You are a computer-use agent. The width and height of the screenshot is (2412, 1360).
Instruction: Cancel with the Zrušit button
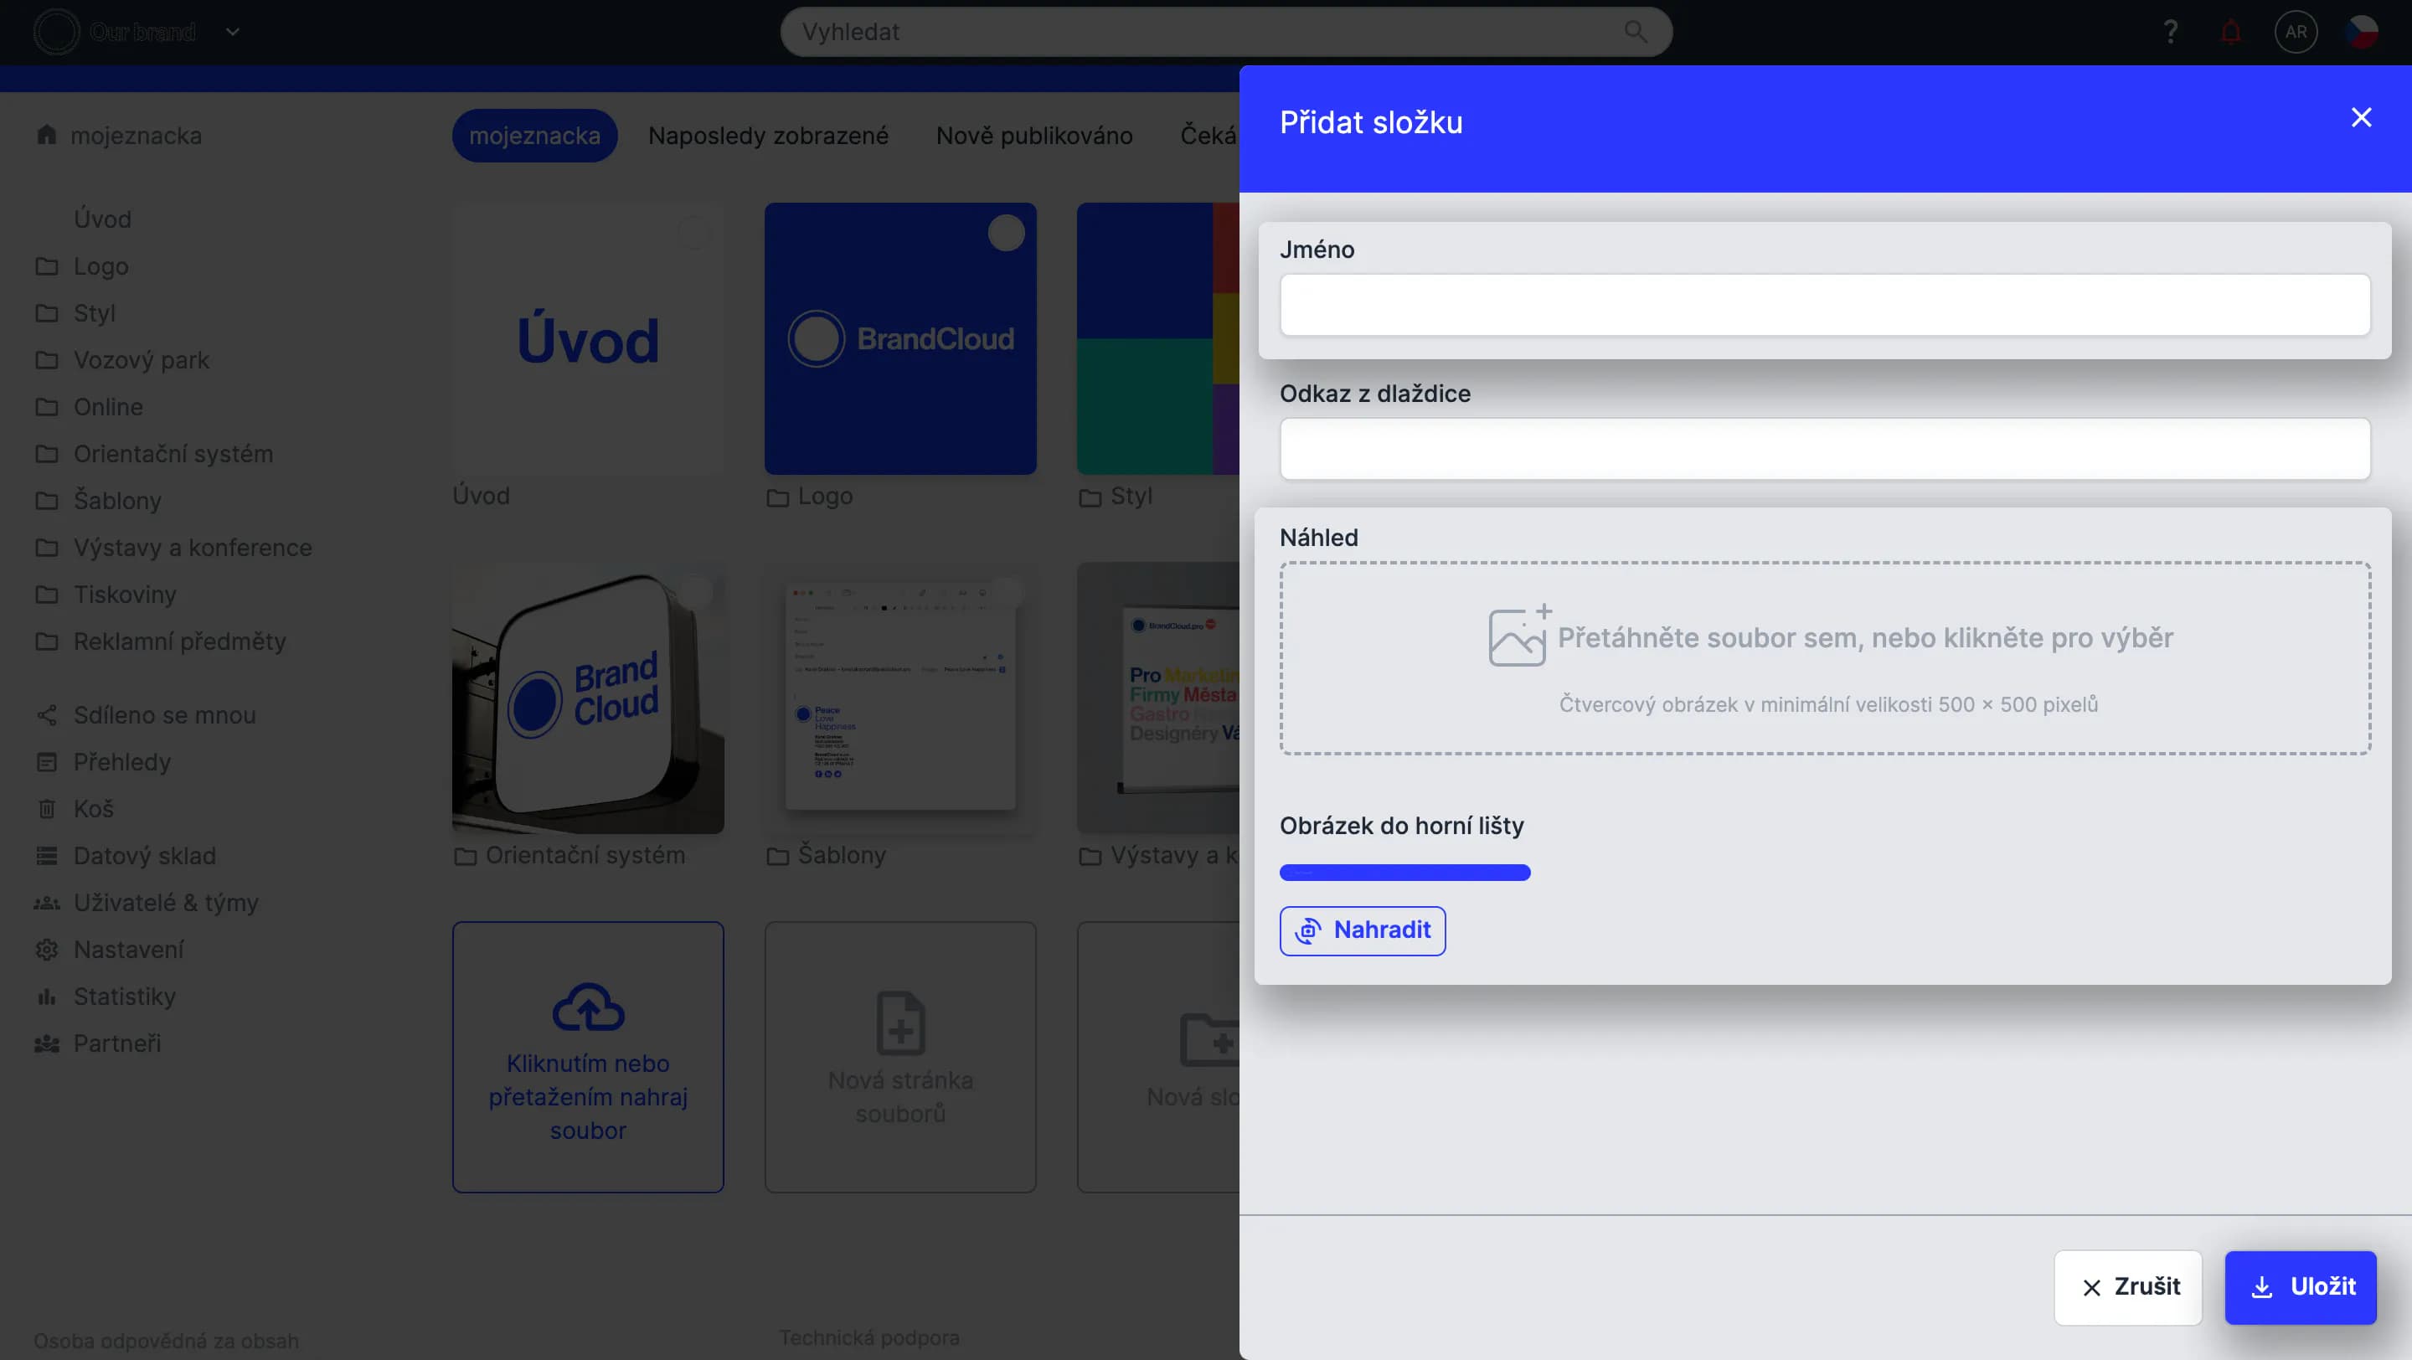(x=2127, y=1287)
